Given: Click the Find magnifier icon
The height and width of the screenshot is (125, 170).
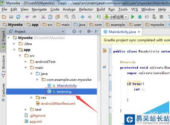Looking at the screenshot, I should tap(67, 17).
